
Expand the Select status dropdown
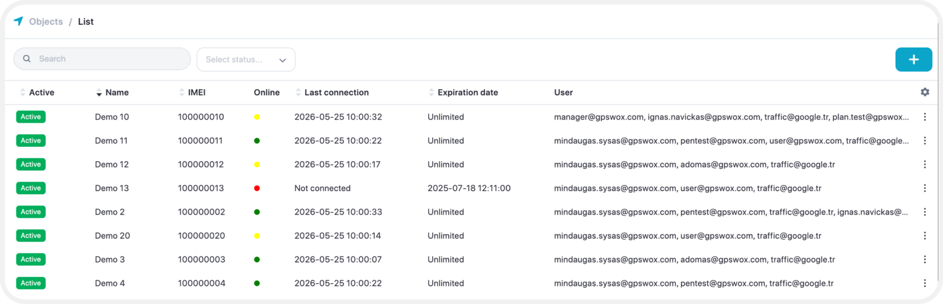tap(246, 60)
